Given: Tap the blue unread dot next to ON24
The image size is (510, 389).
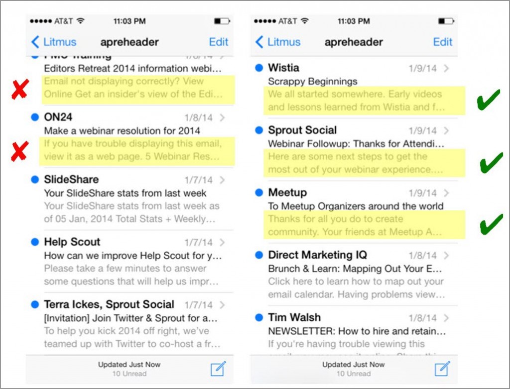Looking at the screenshot, I should [x=35, y=117].
